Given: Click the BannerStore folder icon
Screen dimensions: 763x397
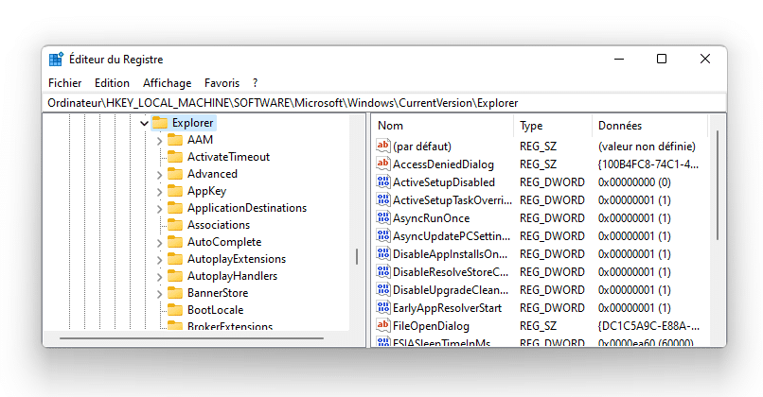Looking at the screenshot, I should (x=175, y=293).
